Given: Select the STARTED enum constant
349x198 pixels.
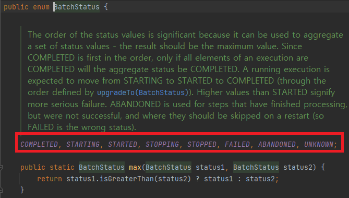Looking at the screenshot, I should coord(123,144).
